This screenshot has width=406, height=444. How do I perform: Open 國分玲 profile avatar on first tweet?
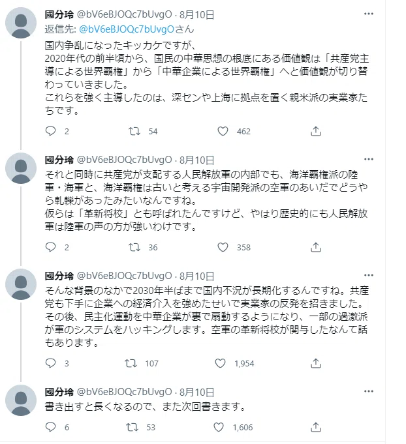click(x=21, y=23)
